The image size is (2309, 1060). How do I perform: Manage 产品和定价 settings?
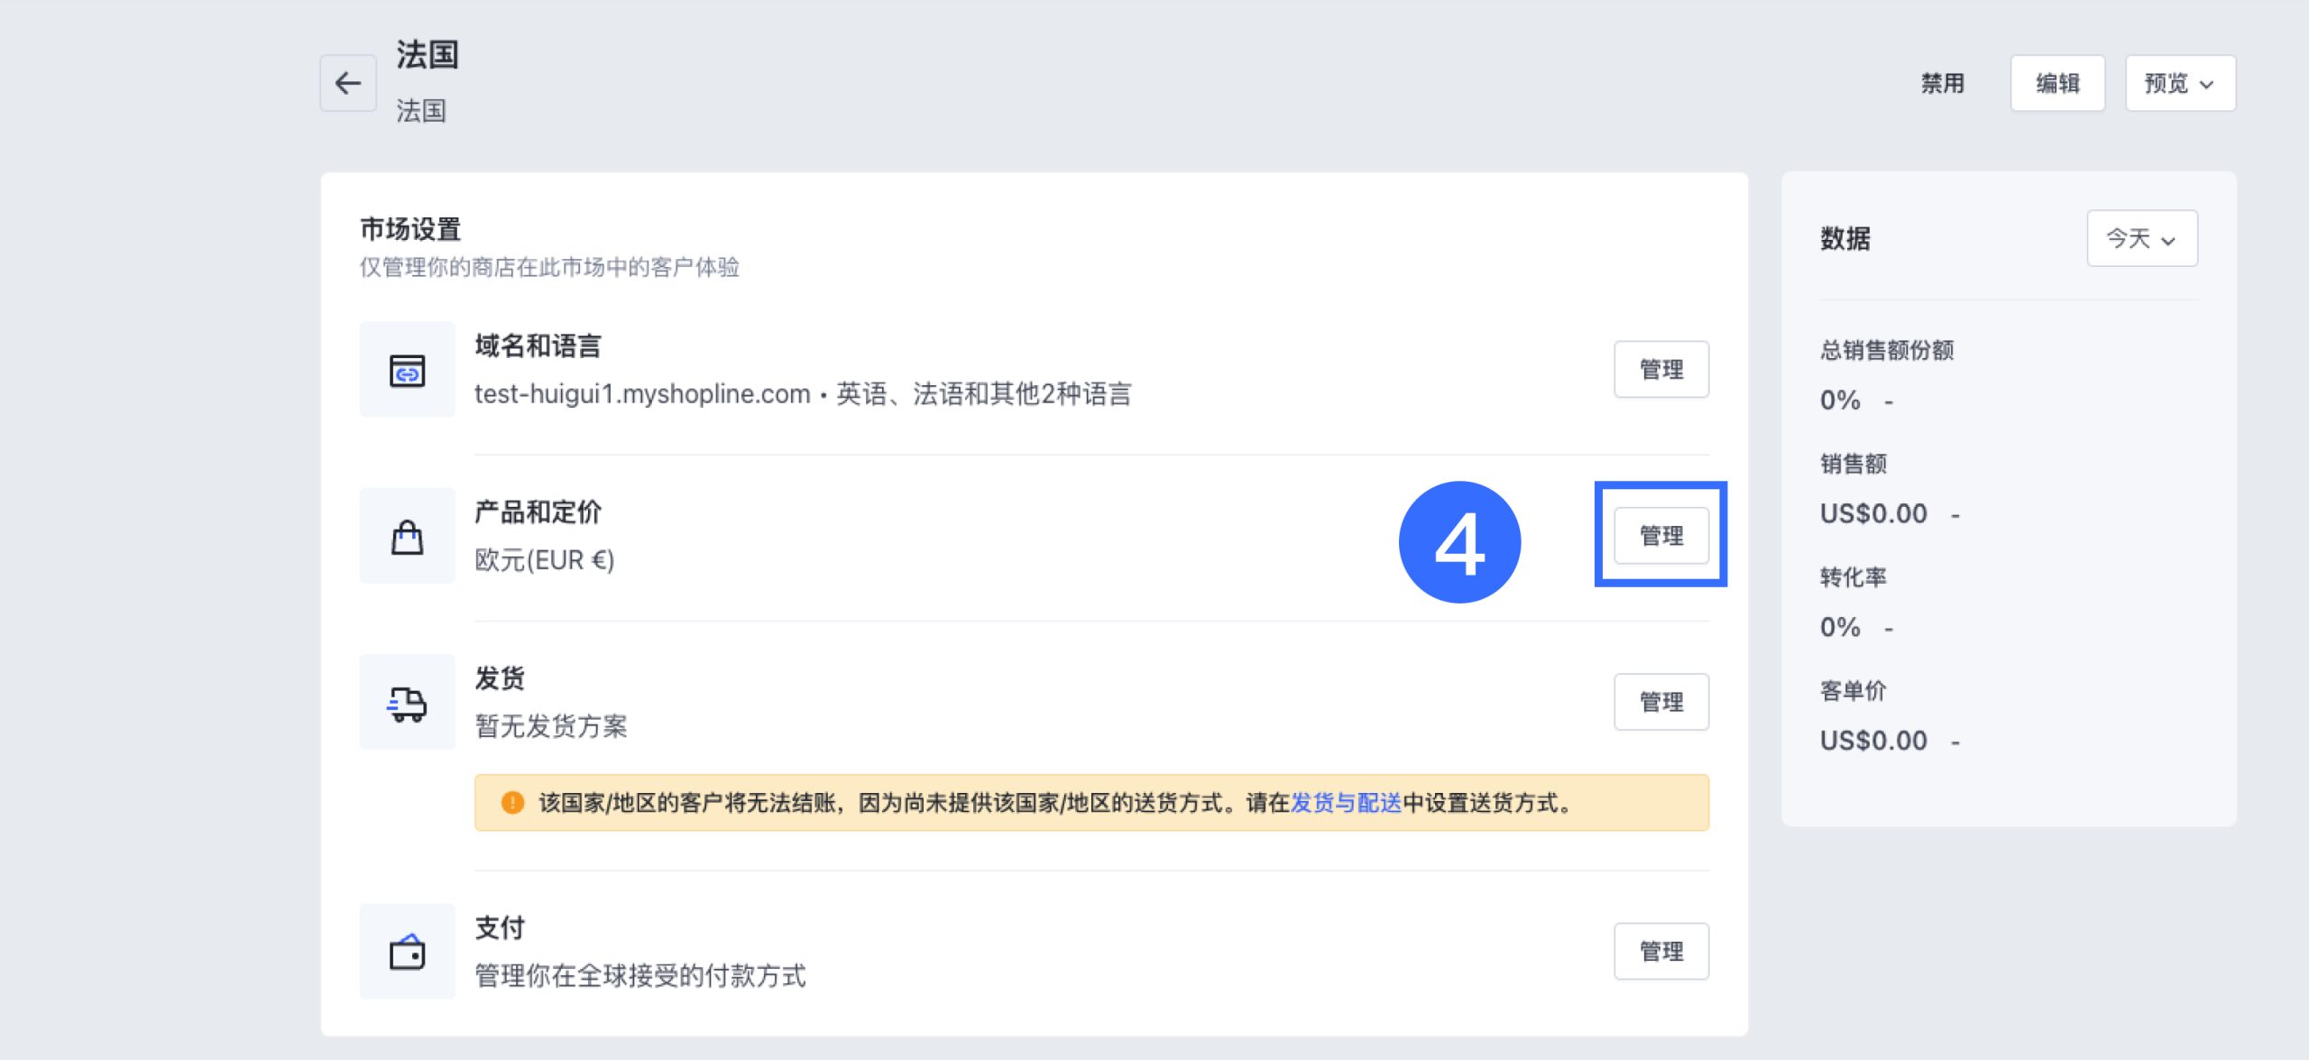pyautogui.click(x=1660, y=536)
